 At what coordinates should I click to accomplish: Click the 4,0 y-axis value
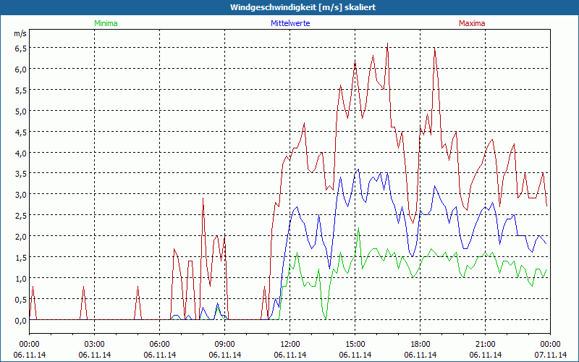coord(20,153)
